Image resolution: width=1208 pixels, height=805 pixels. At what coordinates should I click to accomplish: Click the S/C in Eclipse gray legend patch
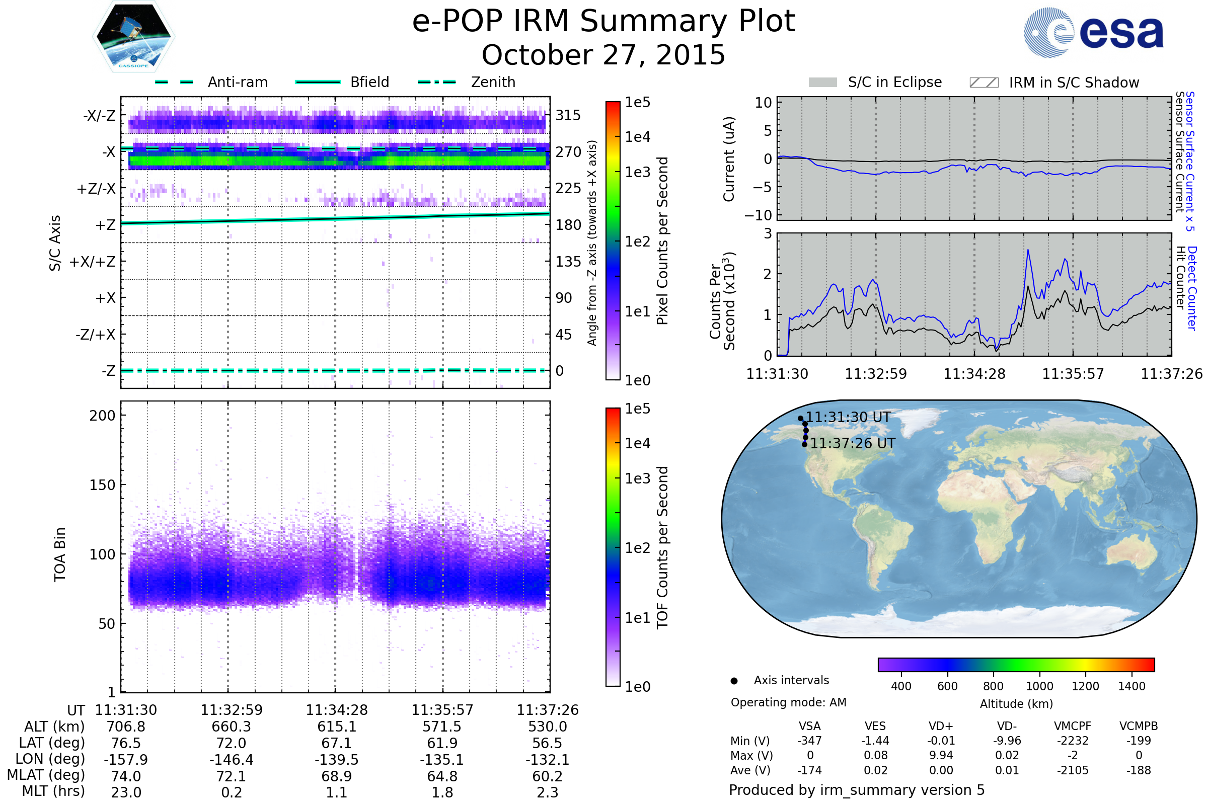(x=823, y=83)
